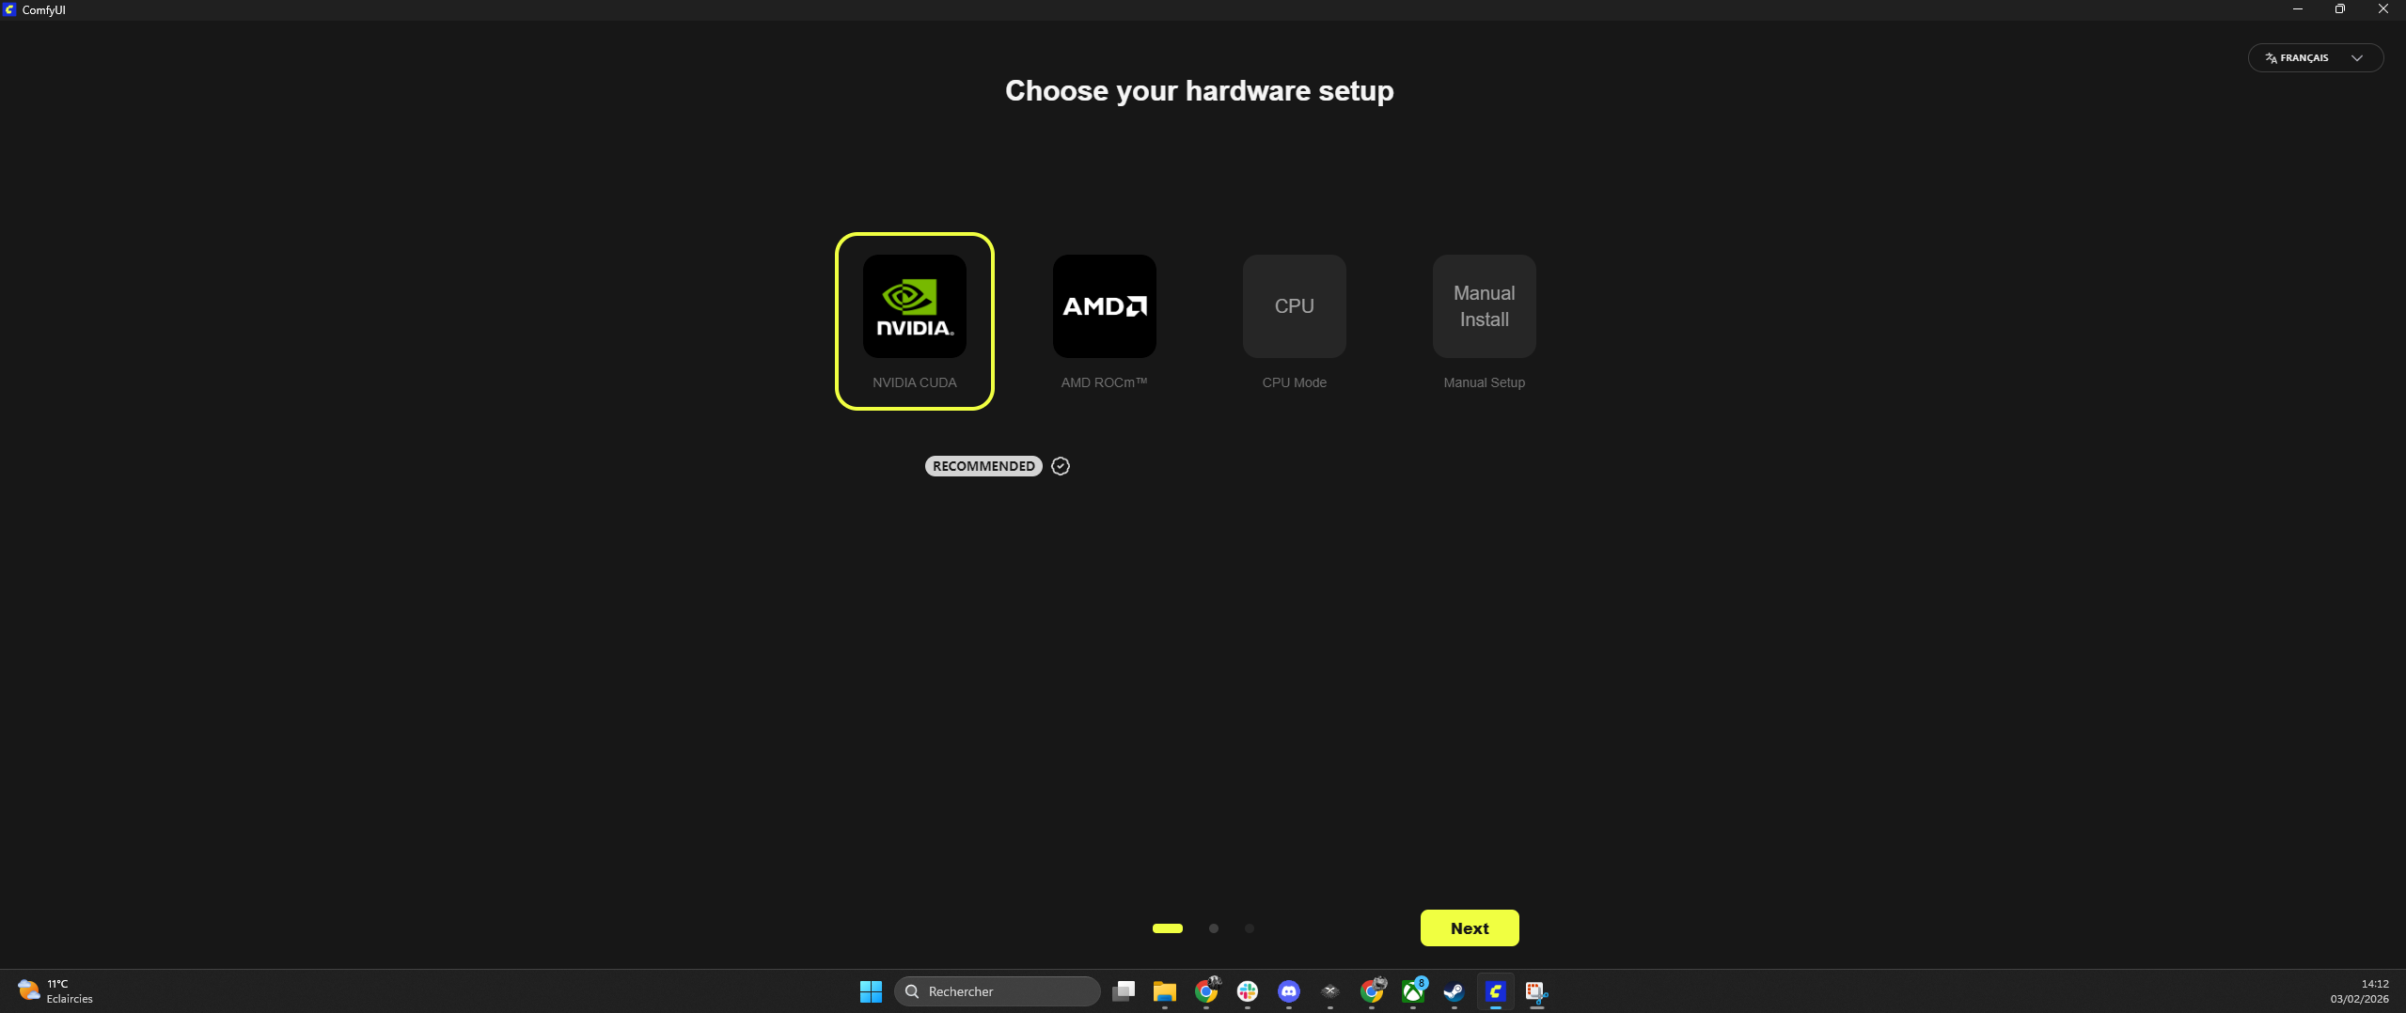The image size is (2406, 1013).
Task: Launch Steam from the taskbar
Action: pyautogui.click(x=1454, y=991)
